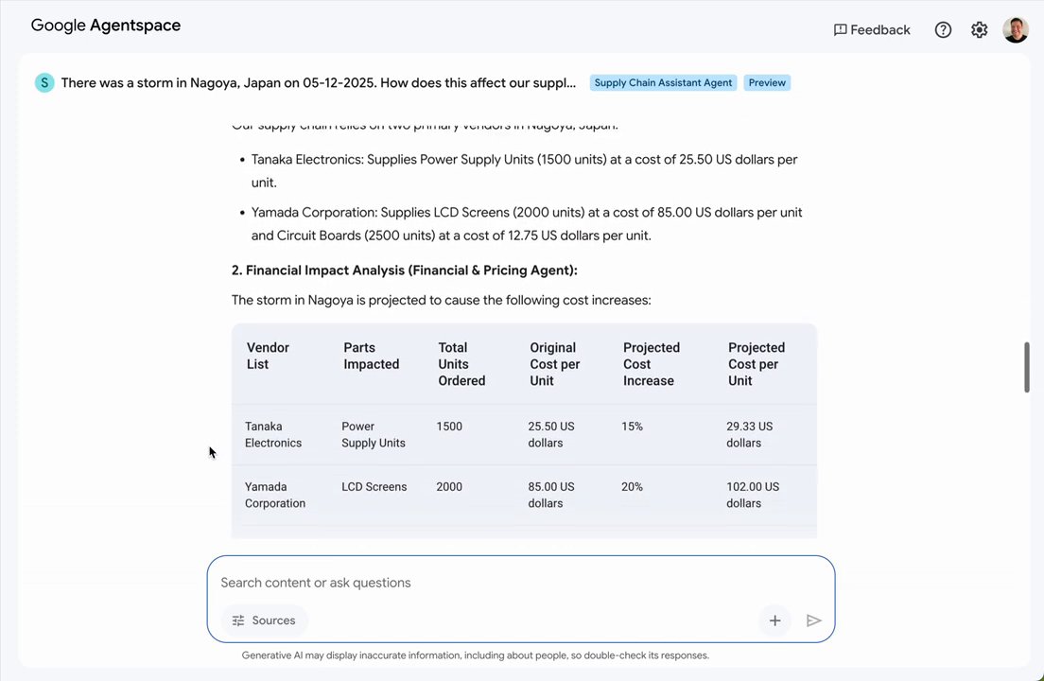Open the settings gear menu

979,30
